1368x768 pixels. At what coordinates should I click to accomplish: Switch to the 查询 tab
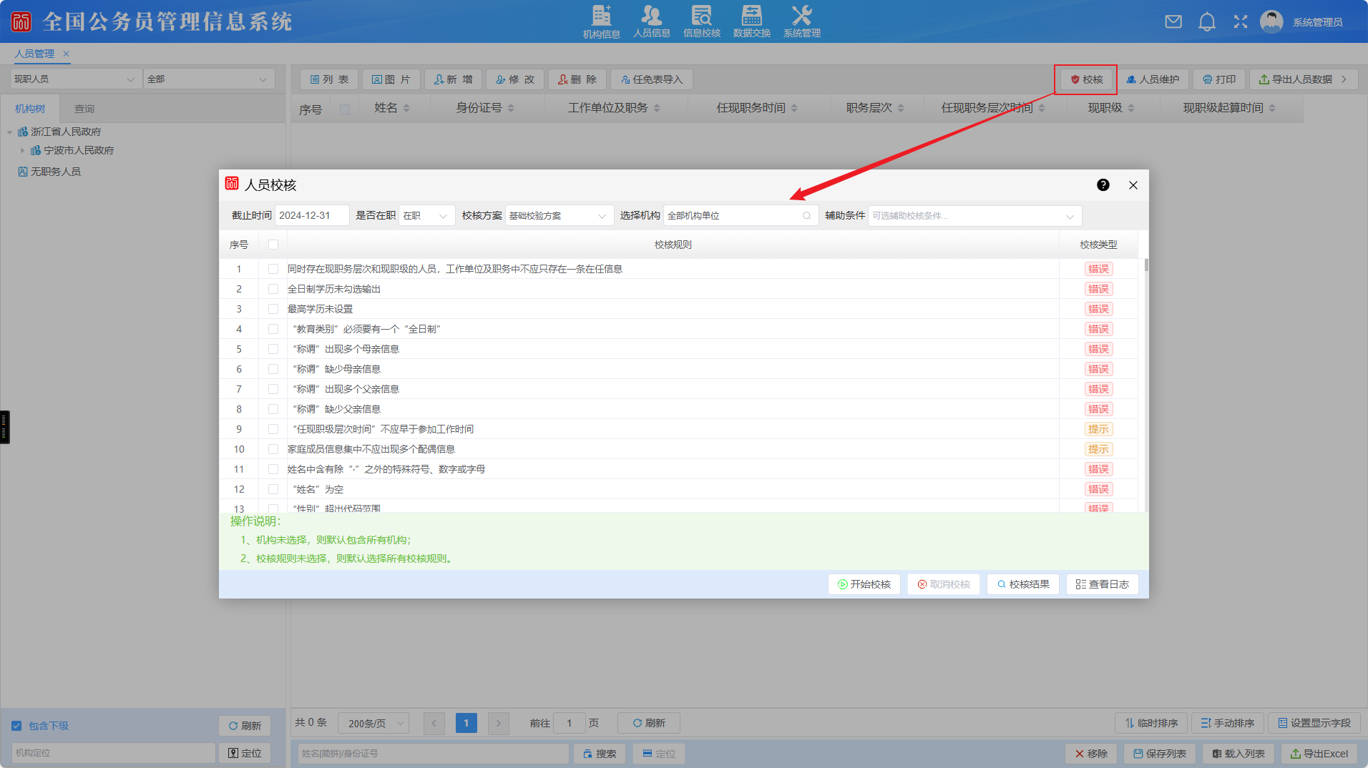pos(84,109)
